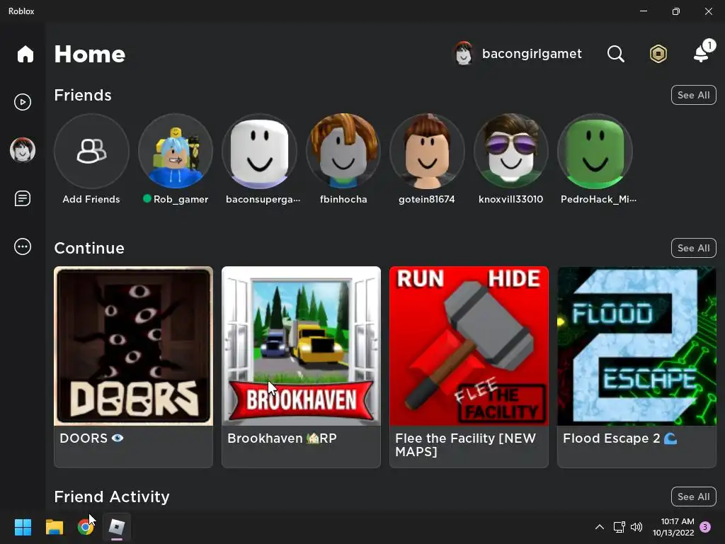Click the Add Friends circle icon
The width and height of the screenshot is (725, 544).
91,152
